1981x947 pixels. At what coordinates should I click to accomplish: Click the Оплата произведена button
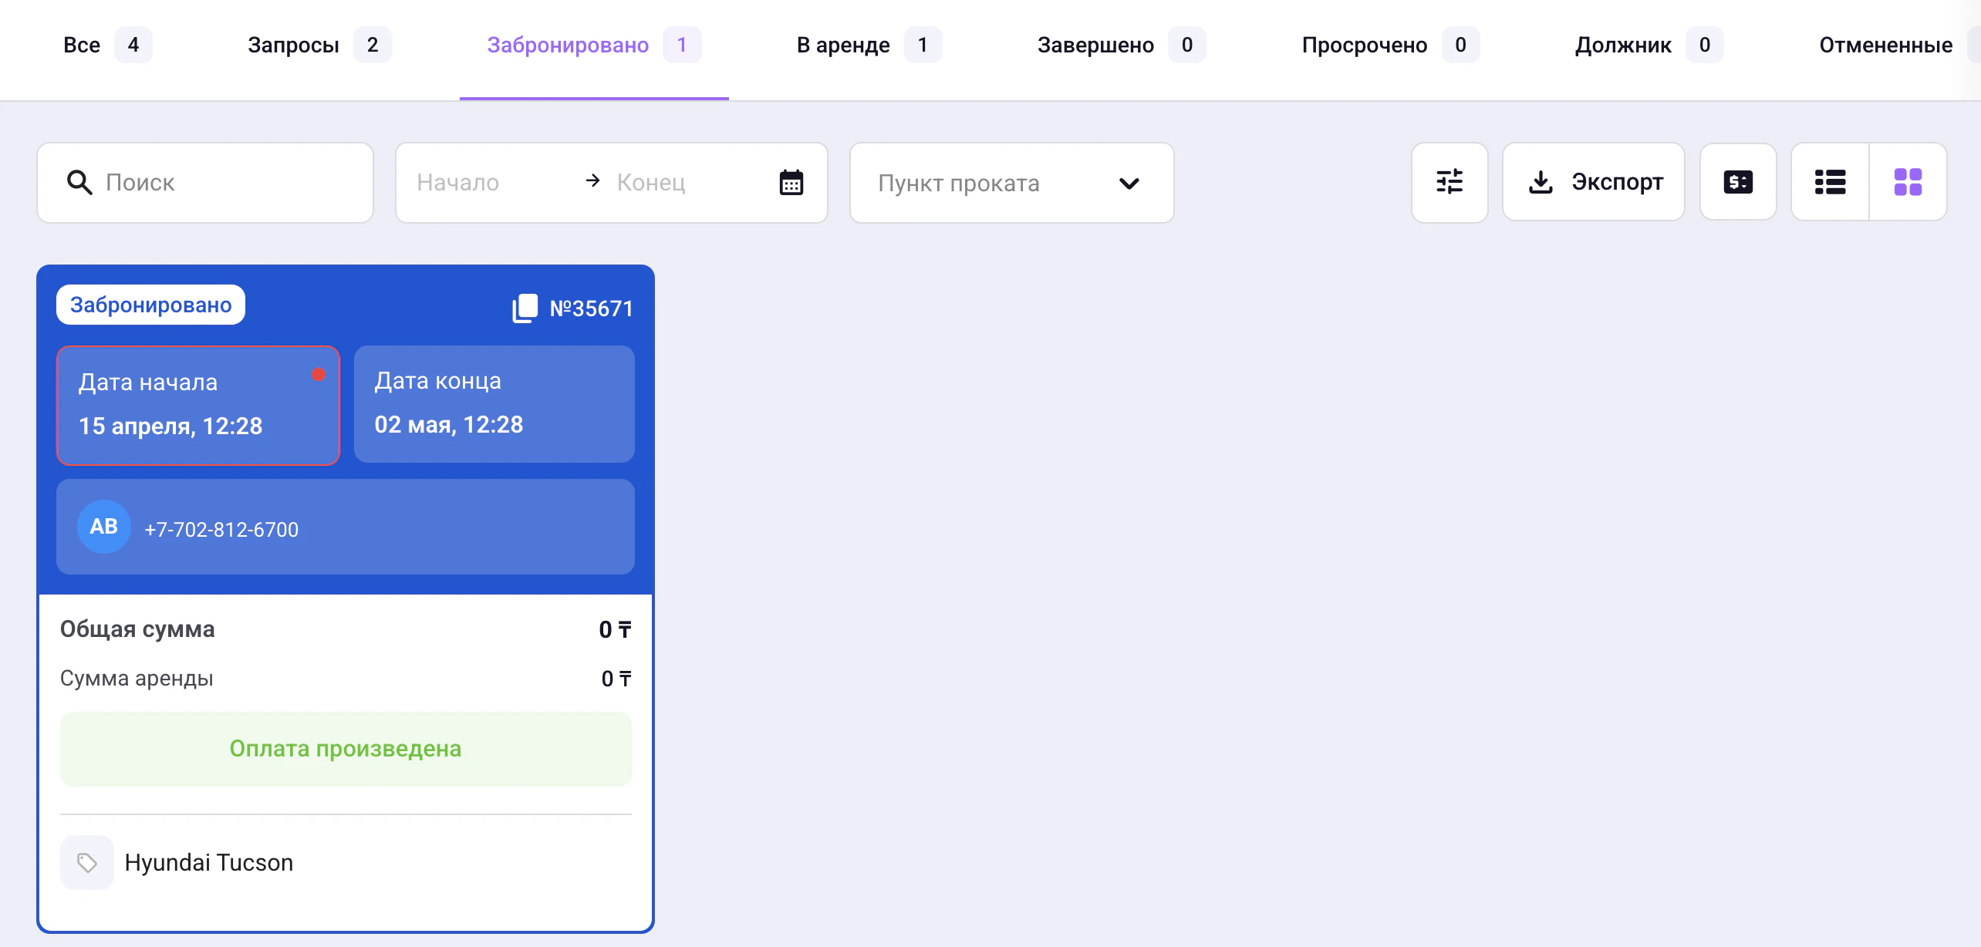point(346,749)
